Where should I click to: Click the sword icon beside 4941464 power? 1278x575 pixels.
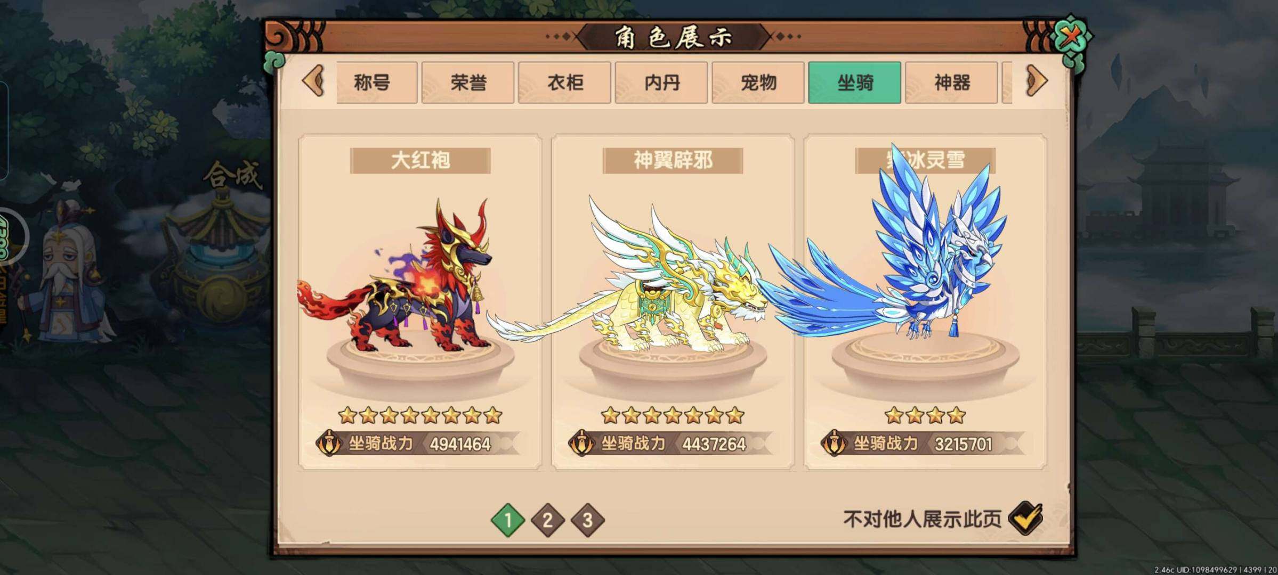coord(329,443)
